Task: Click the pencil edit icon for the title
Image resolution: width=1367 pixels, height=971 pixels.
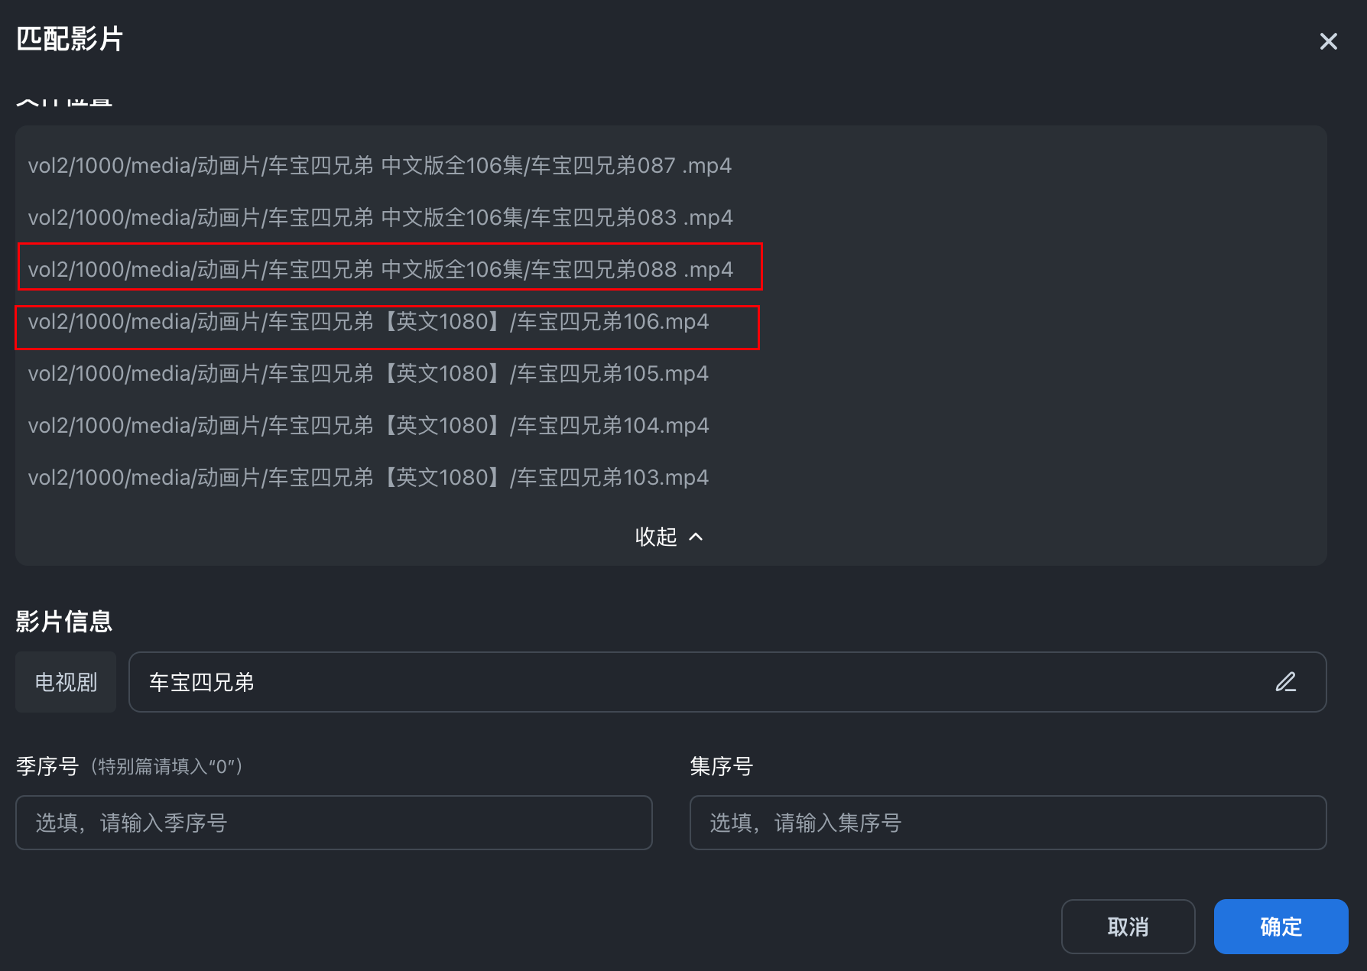Action: click(x=1285, y=681)
